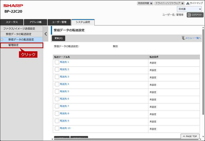Collapse the left sidebar with chevron
The width and height of the screenshot is (205, 141).
point(46,34)
